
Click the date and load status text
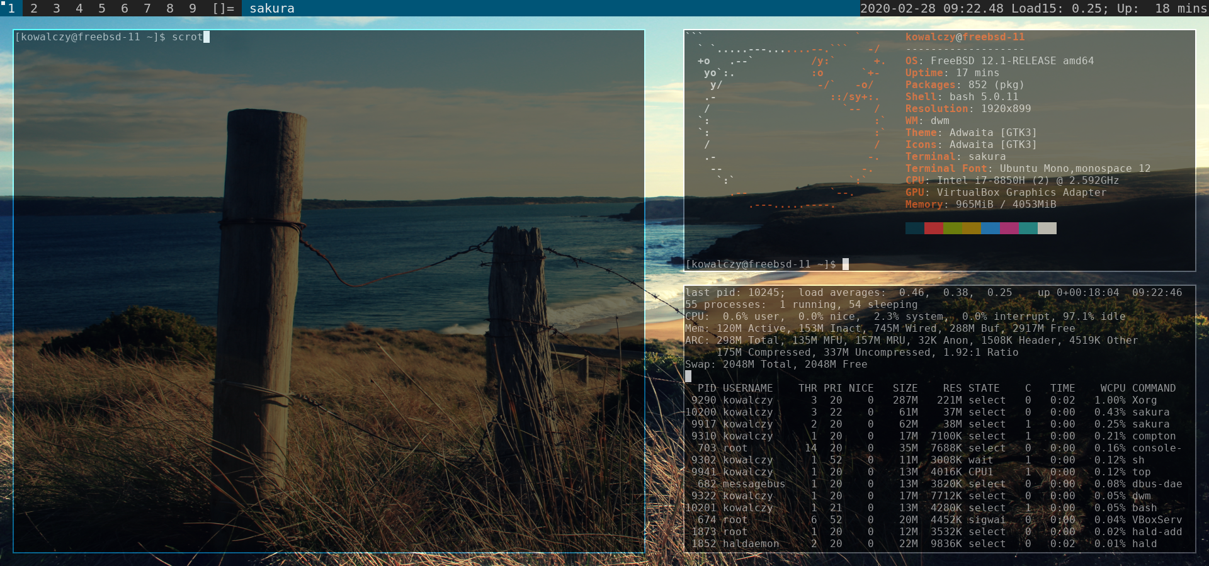(1034, 8)
